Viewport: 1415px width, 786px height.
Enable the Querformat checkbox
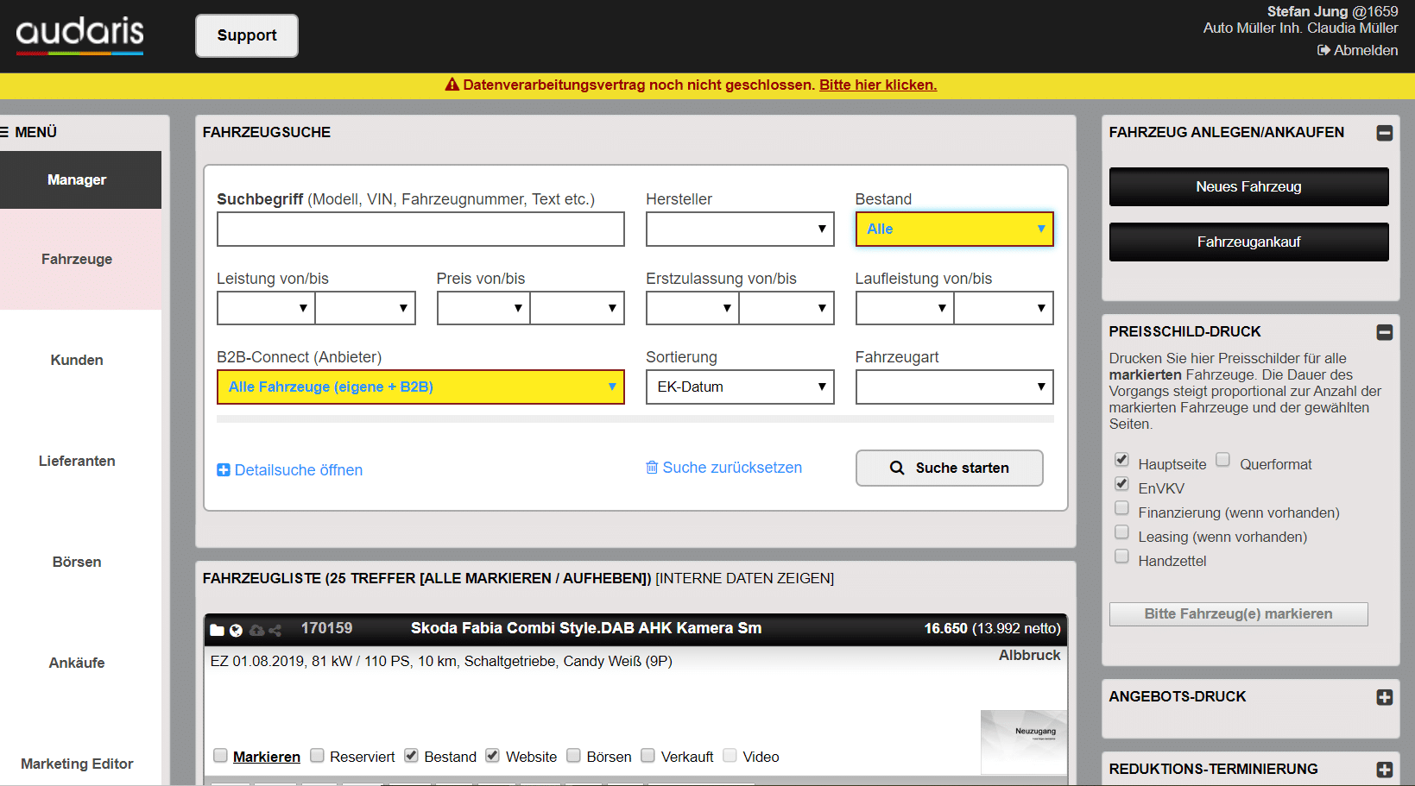[1222, 460]
